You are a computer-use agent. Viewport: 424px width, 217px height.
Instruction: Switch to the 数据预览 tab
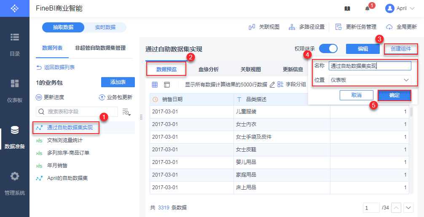[166, 69]
